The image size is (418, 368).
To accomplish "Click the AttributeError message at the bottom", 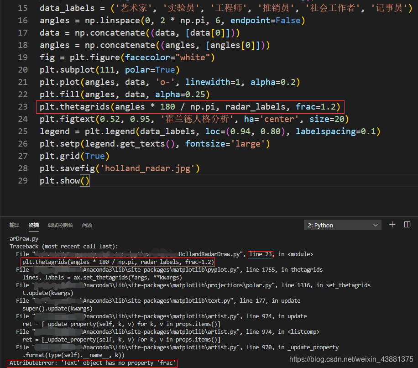I will pyautogui.click(x=91, y=363).
